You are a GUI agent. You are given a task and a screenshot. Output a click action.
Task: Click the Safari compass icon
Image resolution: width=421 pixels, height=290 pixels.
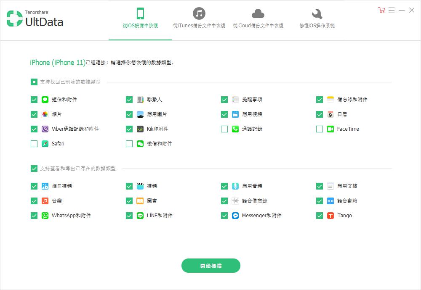tap(45, 144)
